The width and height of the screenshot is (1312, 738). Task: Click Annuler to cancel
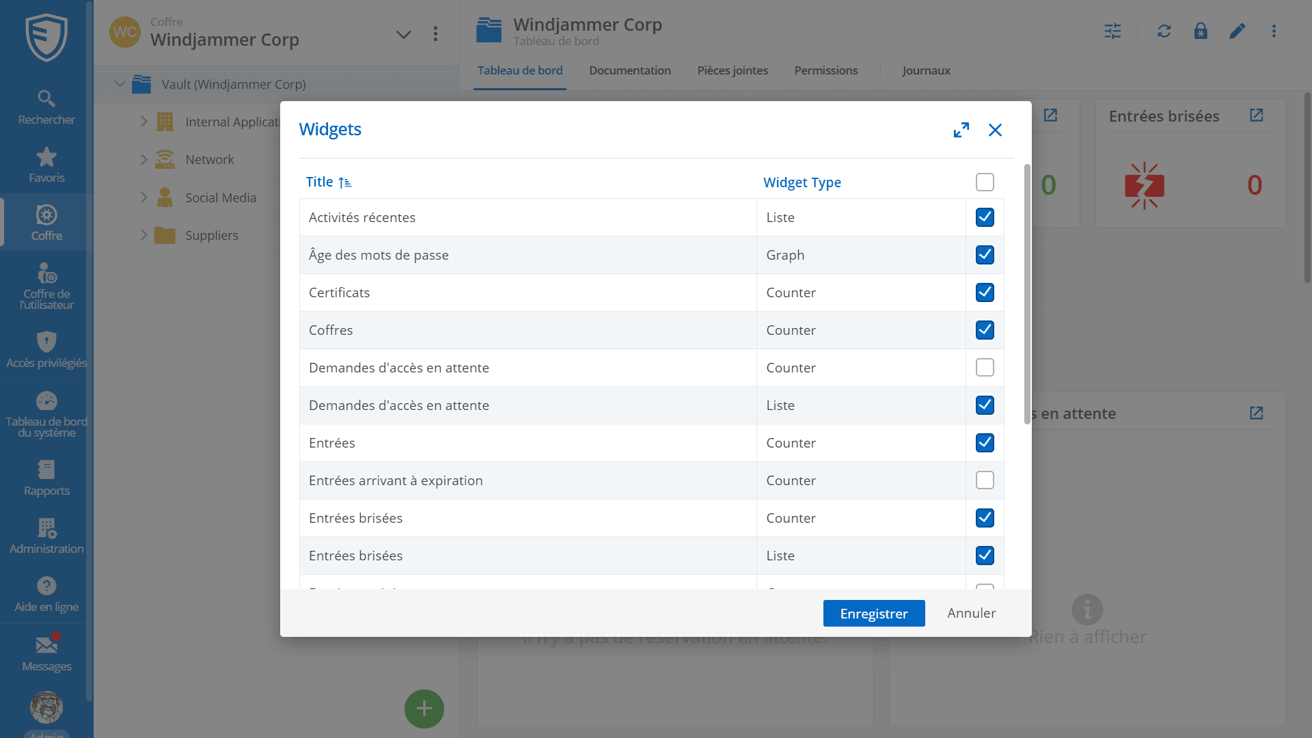click(971, 613)
